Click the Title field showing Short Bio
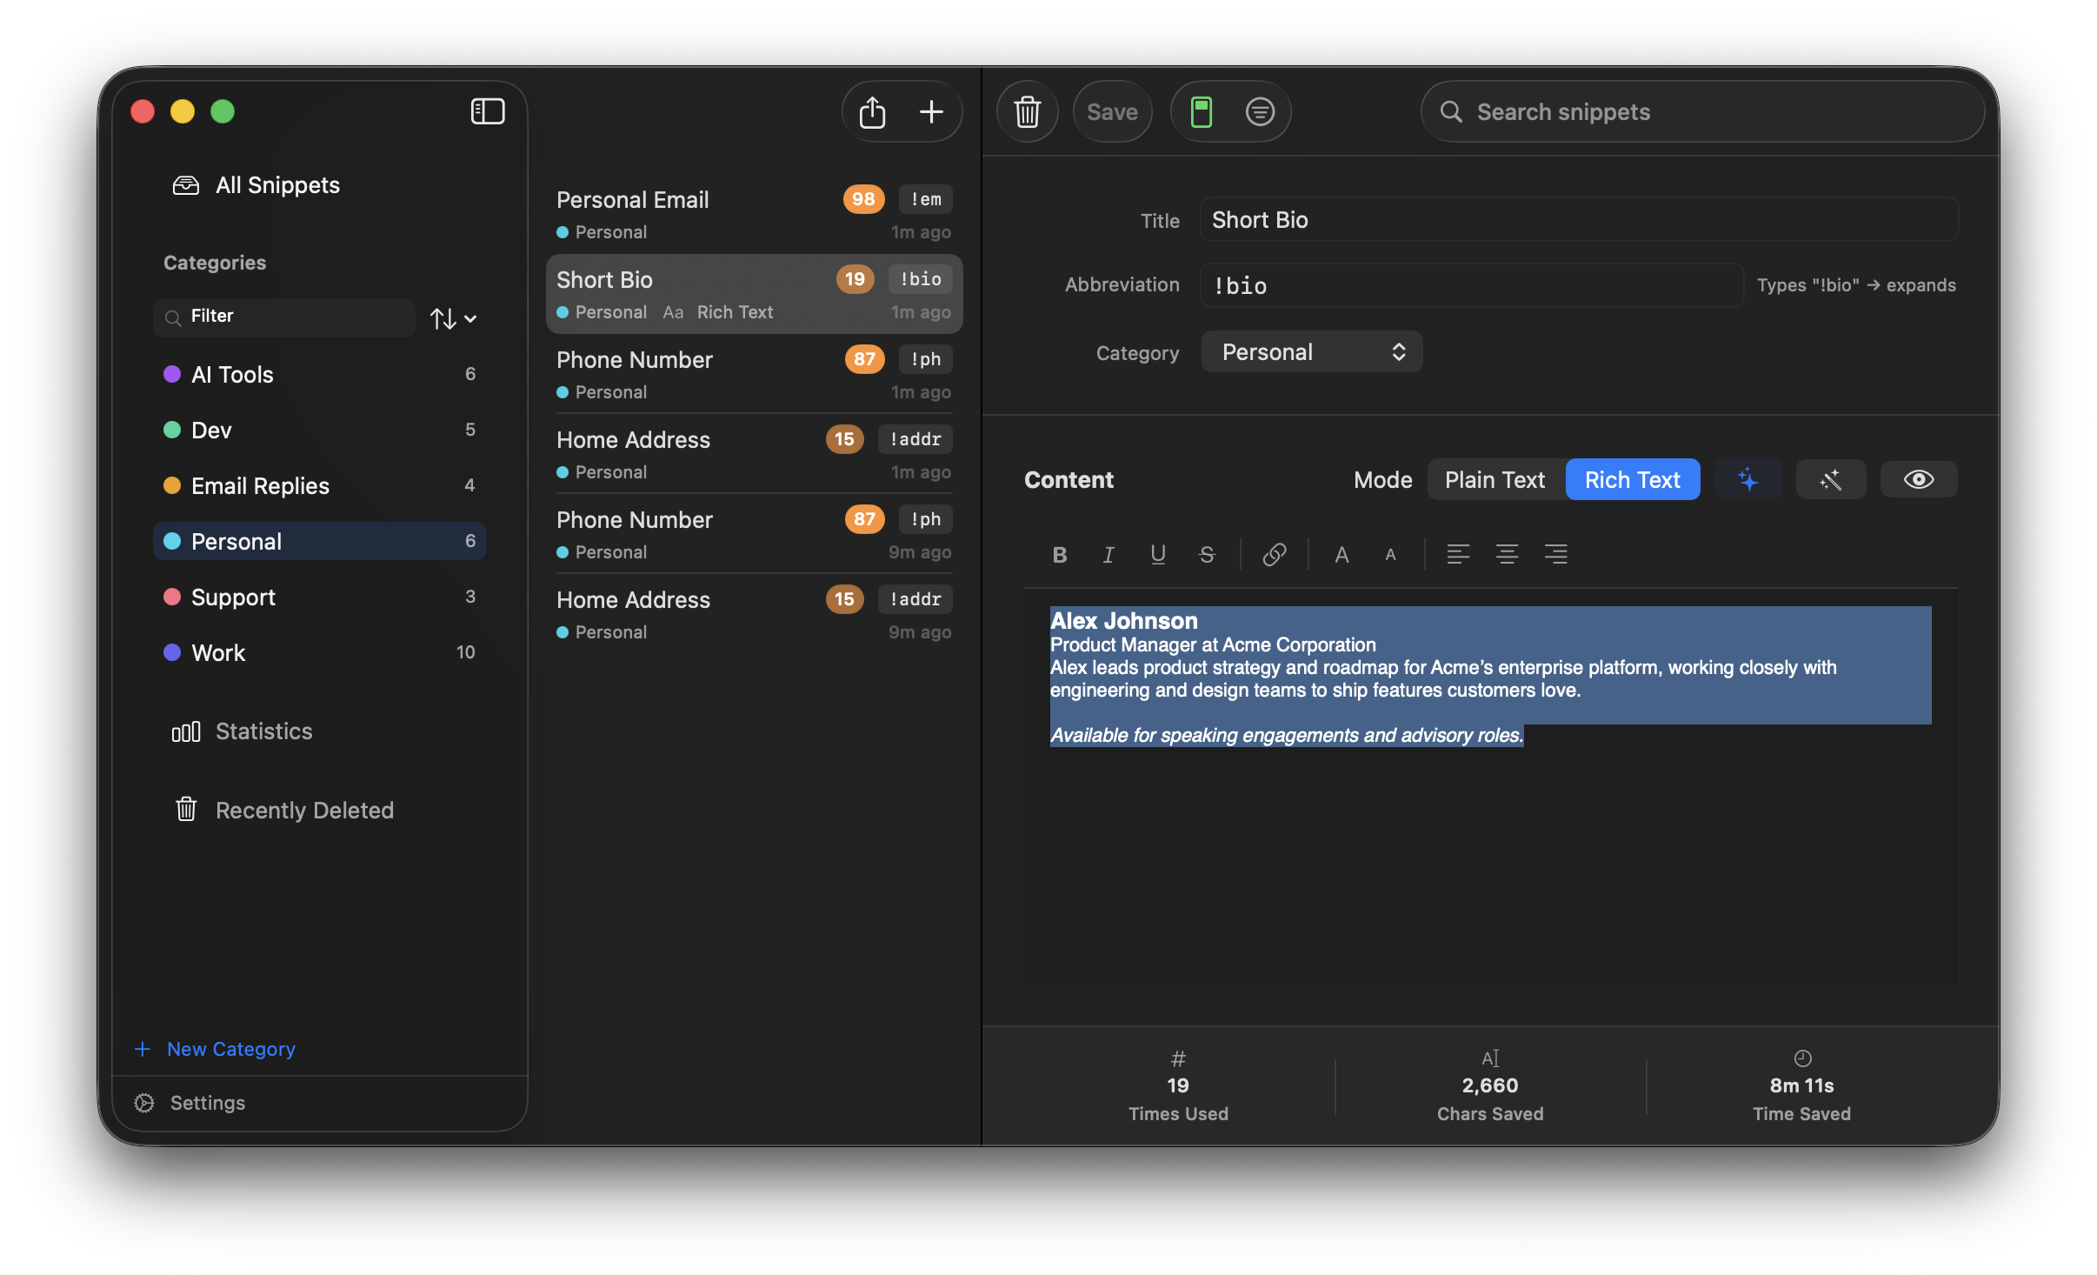Image resolution: width=2097 pixels, height=1275 pixels. [1579, 219]
